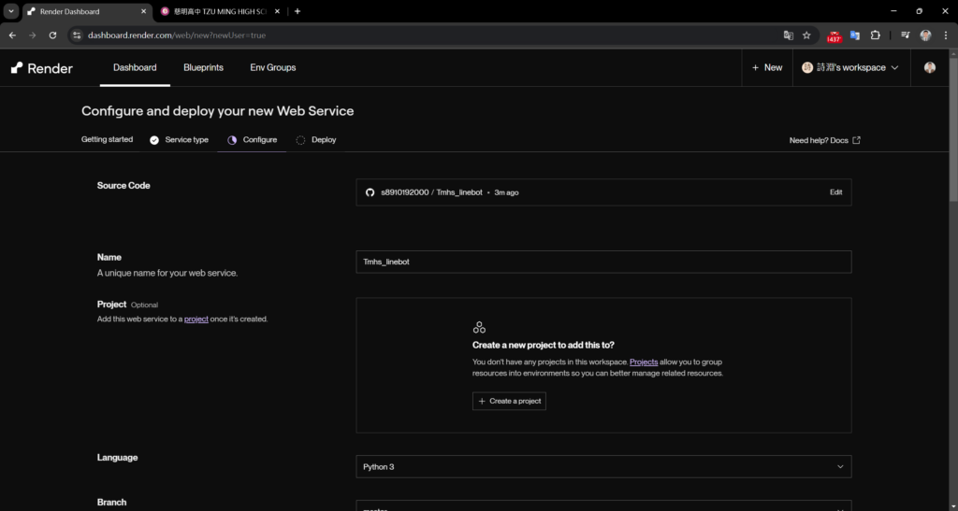Click the project link in description
Image resolution: width=958 pixels, height=511 pixels.
point(196,319)
